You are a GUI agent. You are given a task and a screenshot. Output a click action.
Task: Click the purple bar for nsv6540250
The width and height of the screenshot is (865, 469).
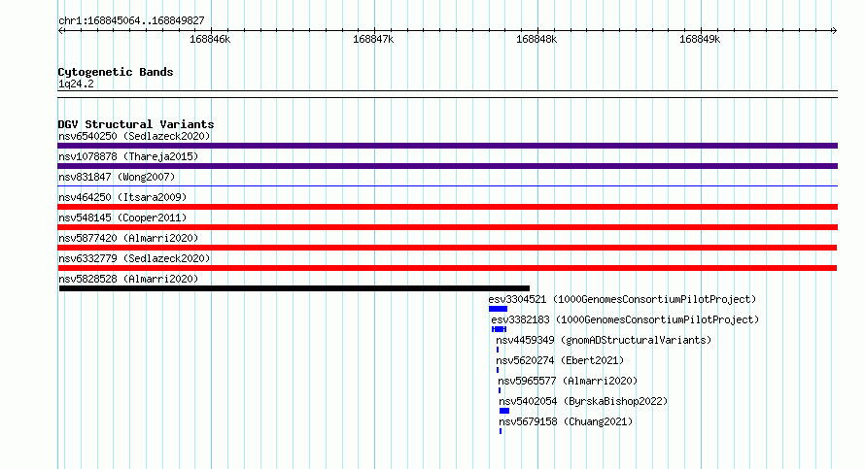[447, 146]
